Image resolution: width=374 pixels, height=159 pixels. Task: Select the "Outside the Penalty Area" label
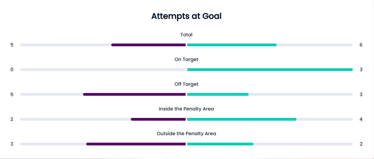[186, 133]
